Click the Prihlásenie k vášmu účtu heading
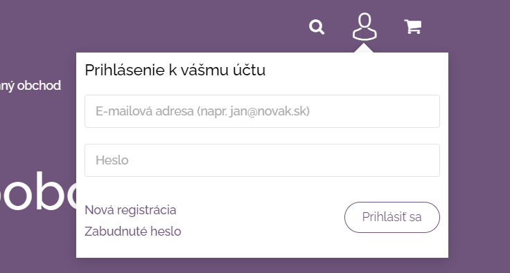510x273 pixels. (175, 70)
